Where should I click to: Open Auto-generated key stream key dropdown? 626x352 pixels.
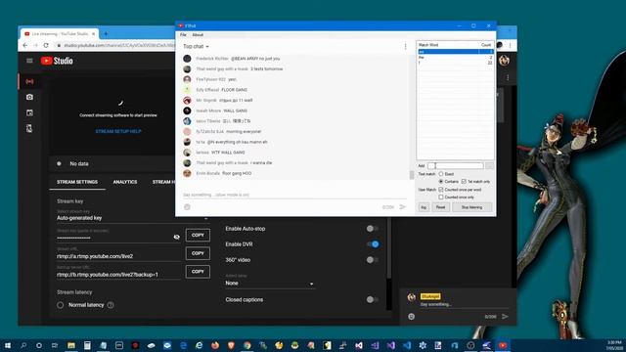(133, 218)
